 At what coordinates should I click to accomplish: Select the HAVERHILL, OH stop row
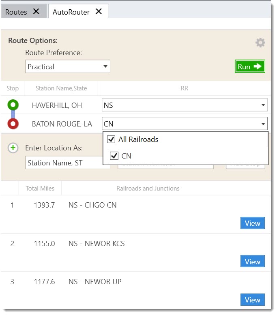[x=57, y=105]
